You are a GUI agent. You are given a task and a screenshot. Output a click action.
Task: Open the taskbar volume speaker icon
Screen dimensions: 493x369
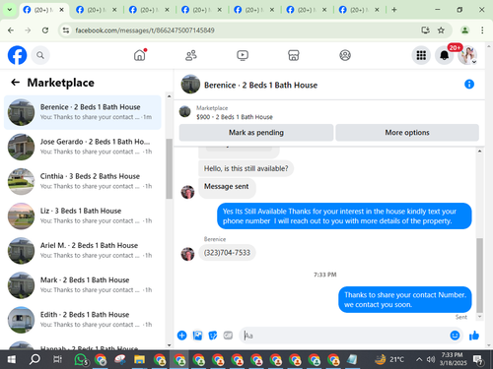431,359
